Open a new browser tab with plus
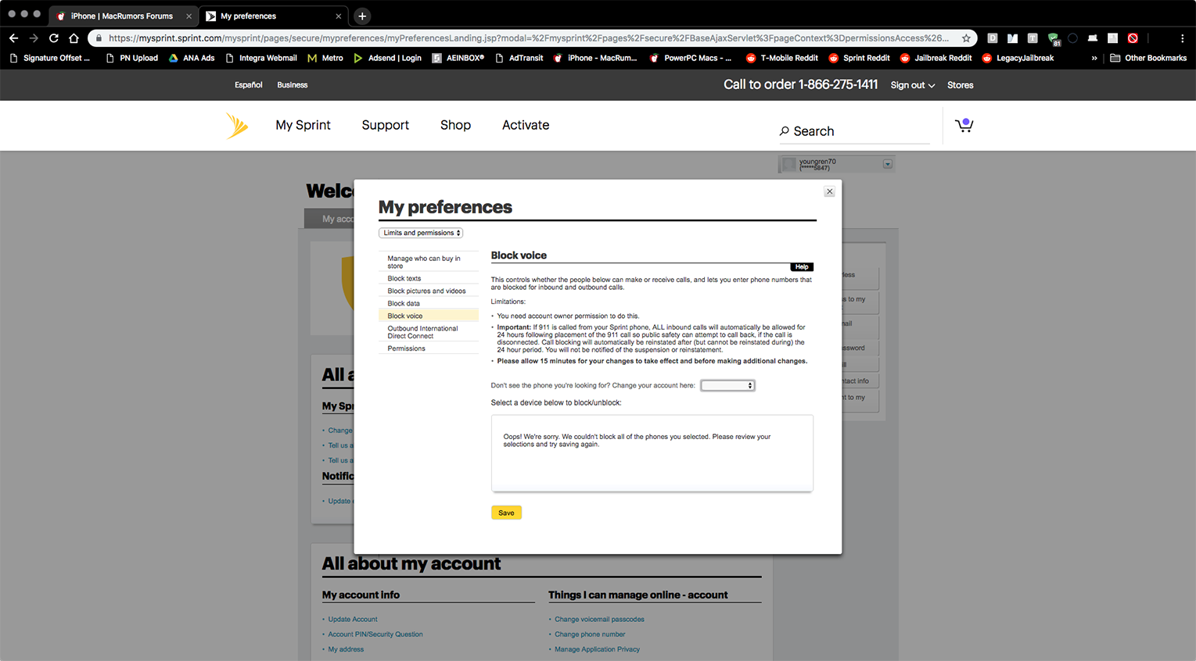The image size is (1196, 661). (x=362, y=16)
